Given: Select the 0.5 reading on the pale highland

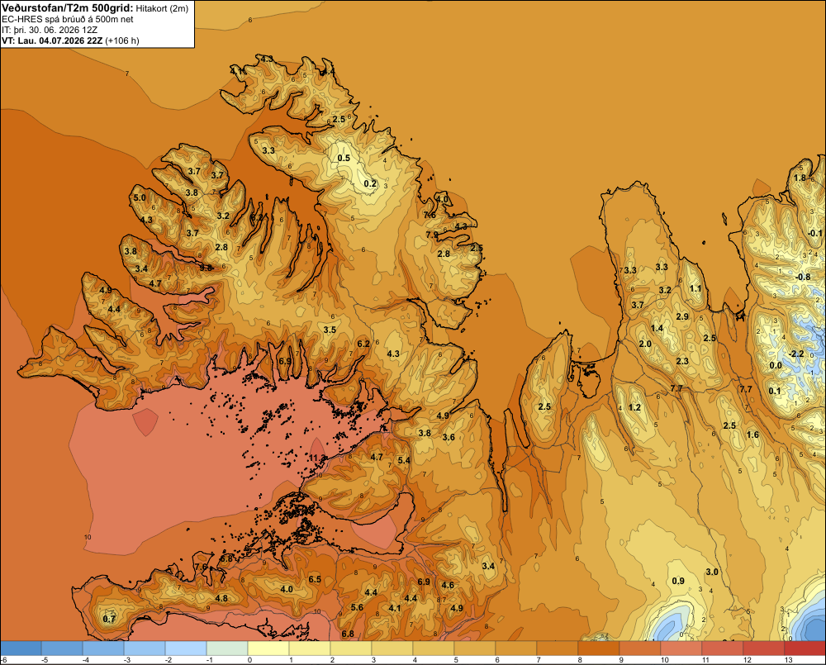Looking at the screenshot, I should coord(344,158).
